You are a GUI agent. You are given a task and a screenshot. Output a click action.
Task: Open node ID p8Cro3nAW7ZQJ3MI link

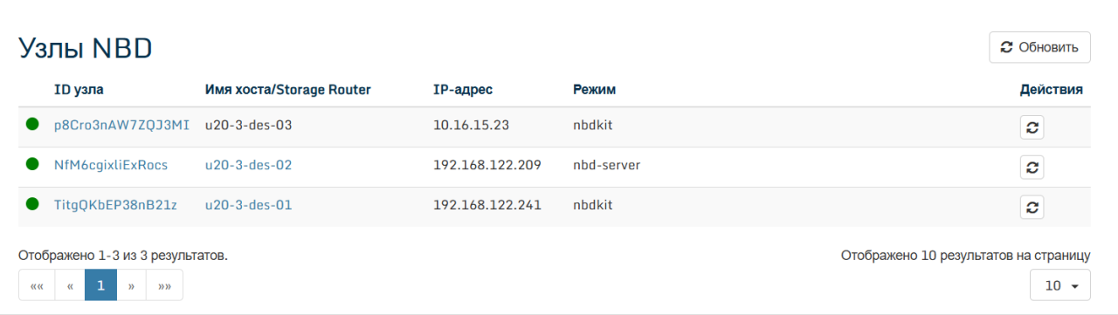121,125
